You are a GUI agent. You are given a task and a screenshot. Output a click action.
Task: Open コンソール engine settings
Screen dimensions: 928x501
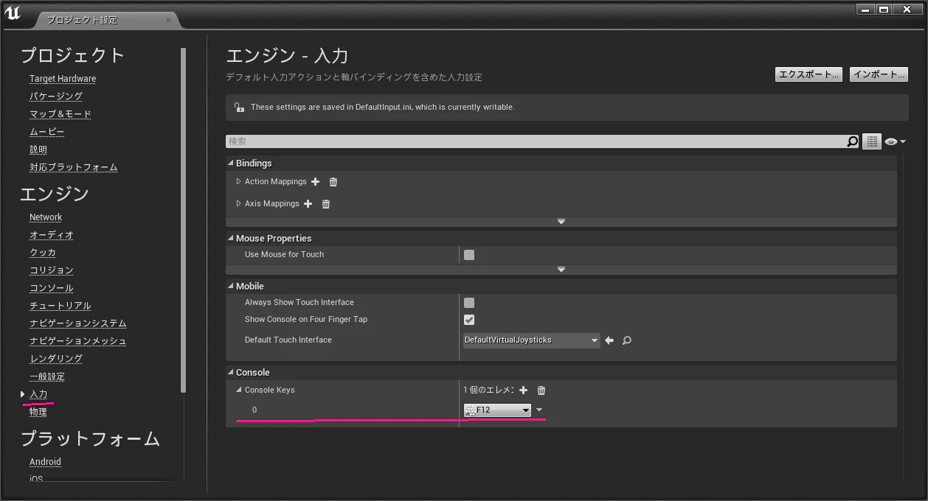52,288
